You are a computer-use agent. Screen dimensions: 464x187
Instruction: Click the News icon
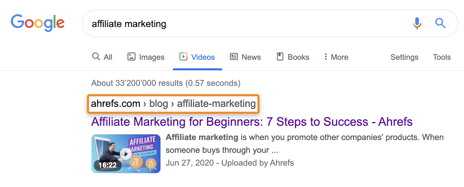[x=233, y=57]
